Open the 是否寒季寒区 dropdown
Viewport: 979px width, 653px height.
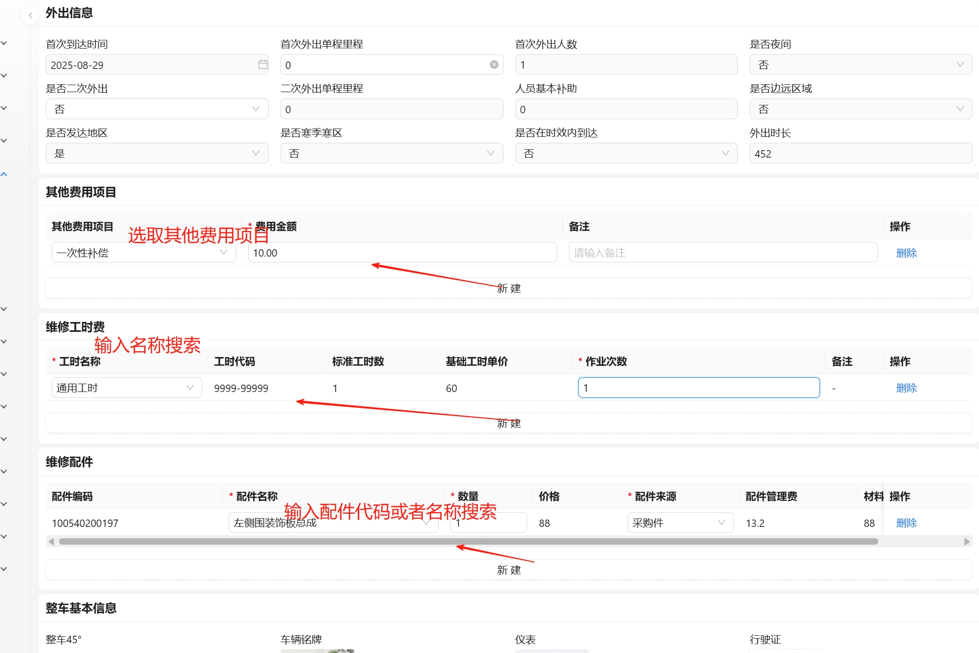point(392,153)
